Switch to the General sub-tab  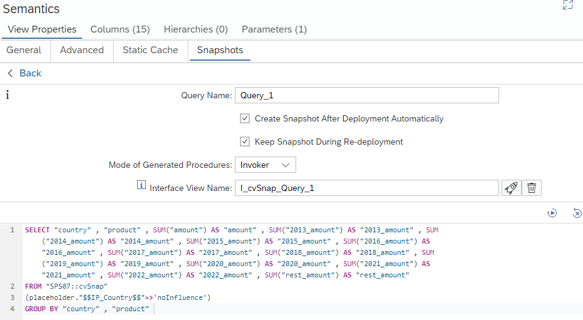[24, 50]
